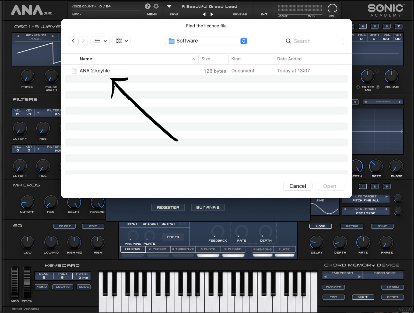Toggle LFO LOOP button
The width and height of the screenshot is (414, 313).
pyautogui.click(x=321, y=226)
